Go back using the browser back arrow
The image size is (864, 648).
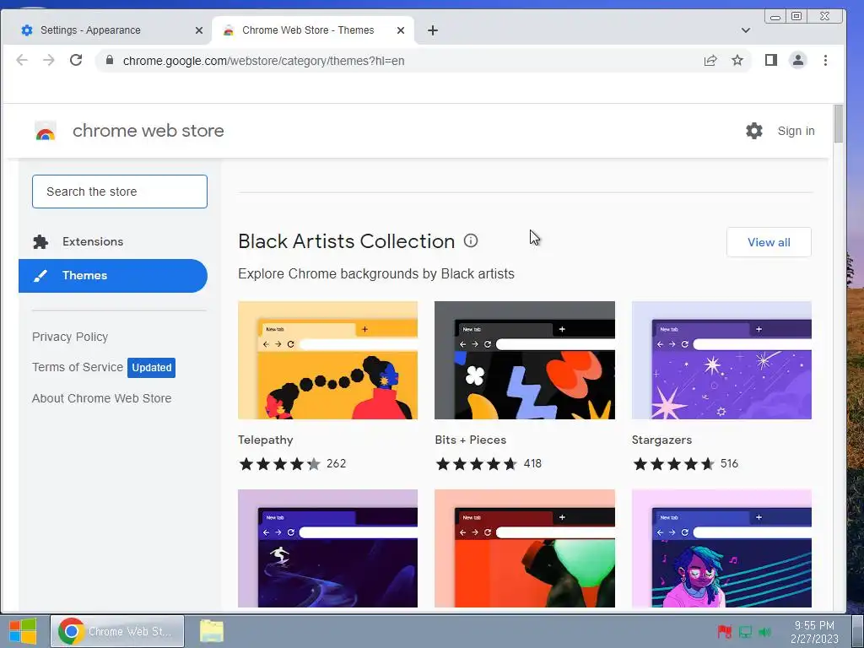pyautogui.click(x=21, y=60)
